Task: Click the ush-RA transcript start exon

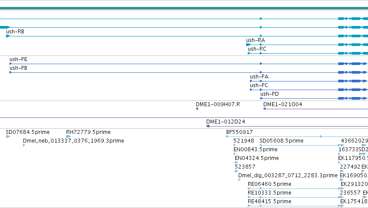Action: click(x=248, y=45)
